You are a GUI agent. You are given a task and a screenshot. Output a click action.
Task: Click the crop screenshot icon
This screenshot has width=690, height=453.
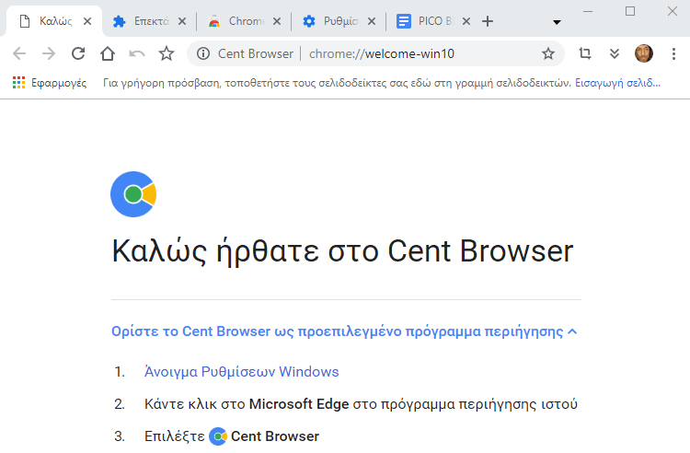(x=585, y=53)
